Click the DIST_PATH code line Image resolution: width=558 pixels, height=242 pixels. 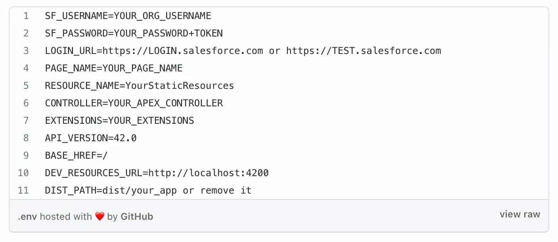(148, 190)
